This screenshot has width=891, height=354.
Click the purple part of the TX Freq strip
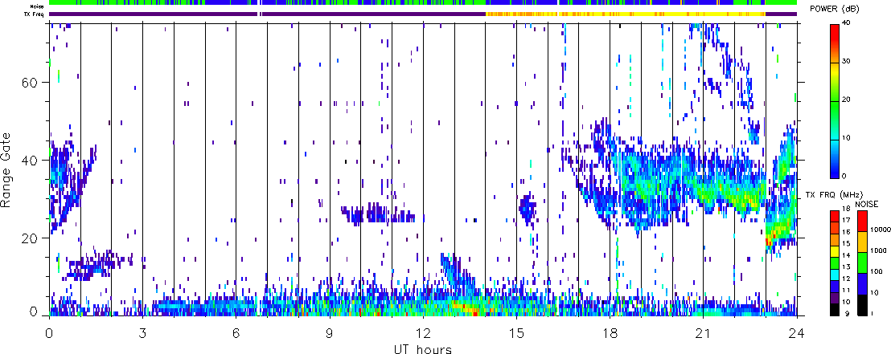pos(267,14)
